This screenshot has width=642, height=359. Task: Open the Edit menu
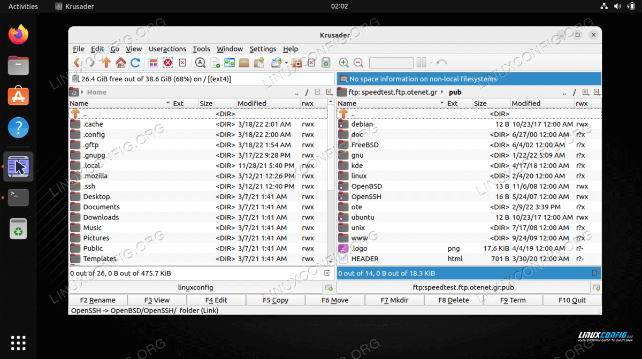(97, 49)
